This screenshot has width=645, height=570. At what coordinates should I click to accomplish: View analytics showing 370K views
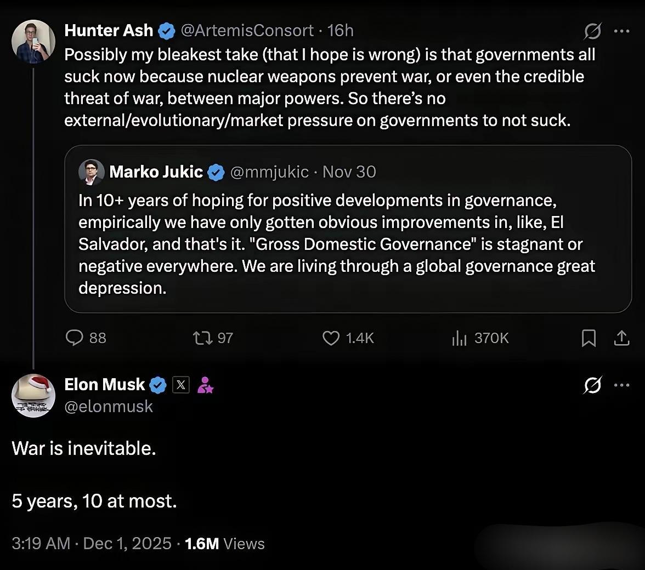(459, 338)
